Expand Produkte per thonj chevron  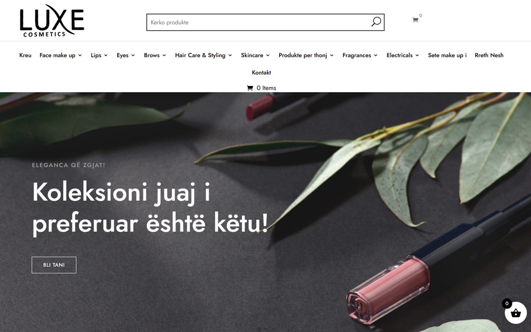click(332, 55)
